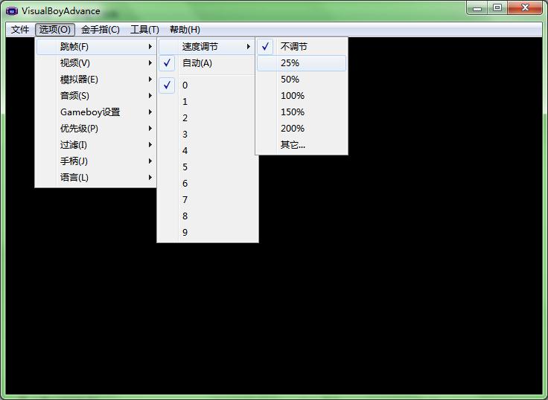
Task: Close the 选项(O) menu
Action: tap(55, 30)
